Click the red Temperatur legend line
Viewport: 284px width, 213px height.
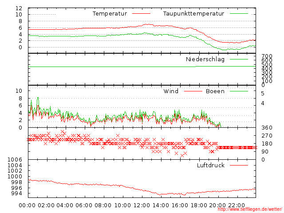141,14
